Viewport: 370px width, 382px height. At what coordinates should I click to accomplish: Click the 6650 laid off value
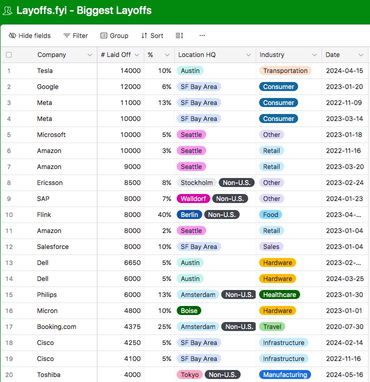coord(132,262)
